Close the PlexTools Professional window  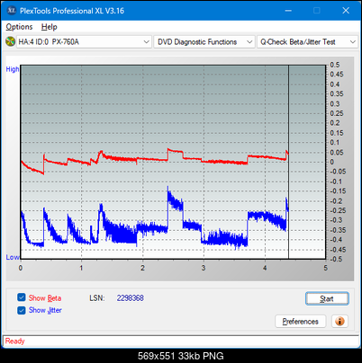346,11
